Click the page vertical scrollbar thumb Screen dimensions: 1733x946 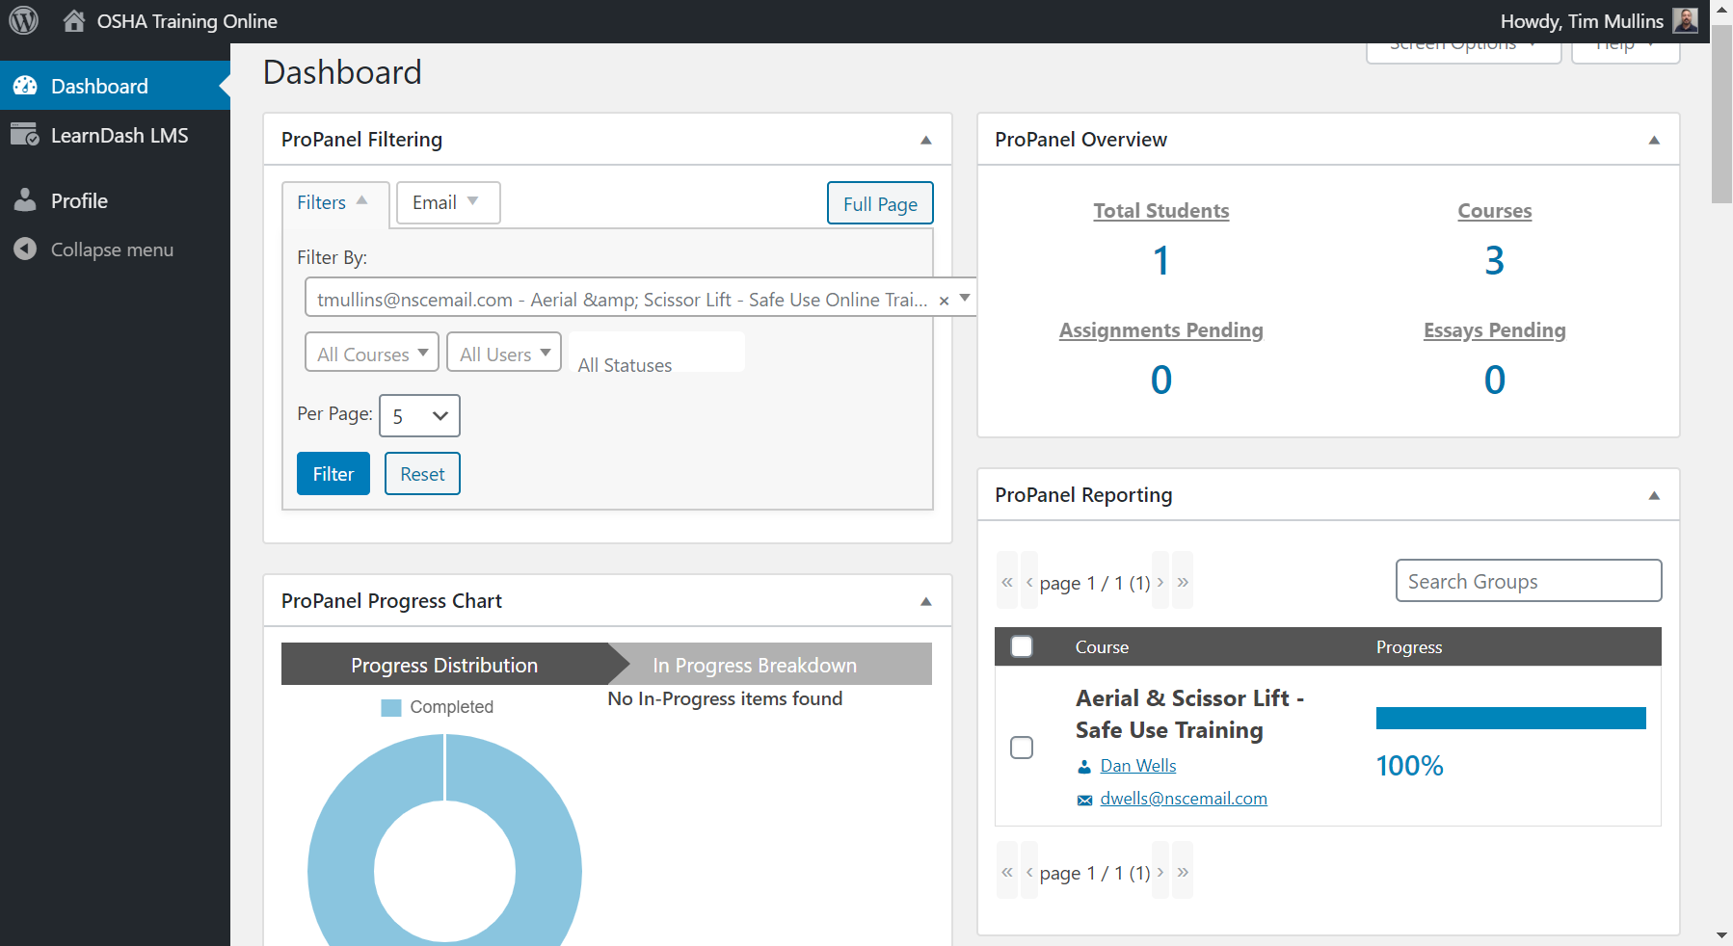click(1721, 114)
